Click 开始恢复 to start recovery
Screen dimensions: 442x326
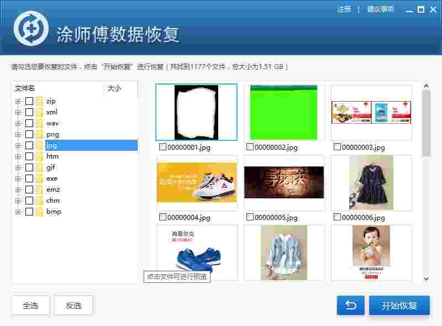pyautogui.click(x=399, y=305)
